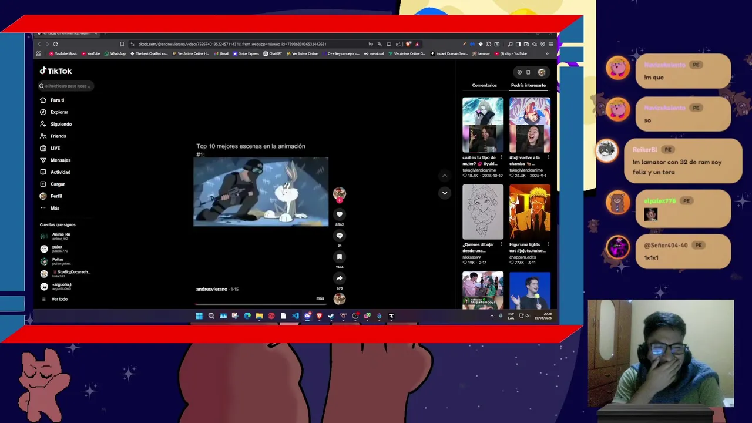The height and width of the screenshot is (423, 752).
Task: Click the TikTok logo
Action: click(56, 71)
